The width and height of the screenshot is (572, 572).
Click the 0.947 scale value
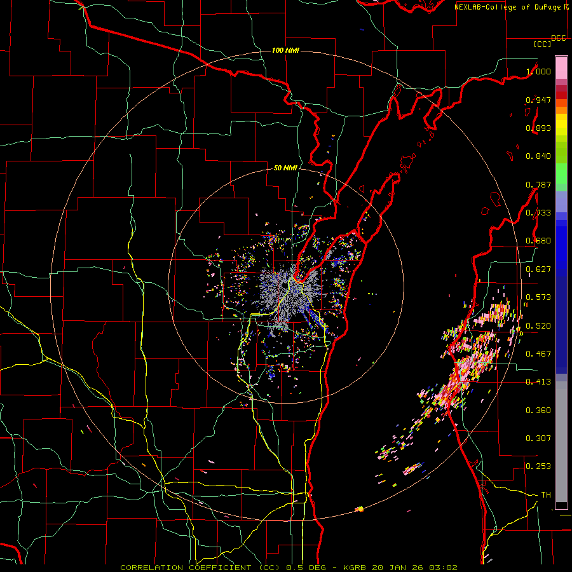tap(538, 100)
